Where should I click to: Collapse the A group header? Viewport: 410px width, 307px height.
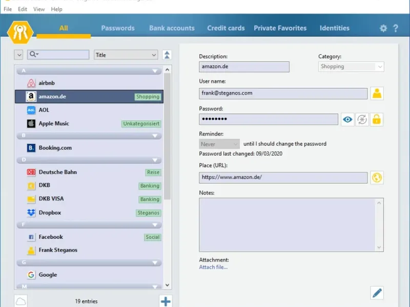(x=89, y=71)
